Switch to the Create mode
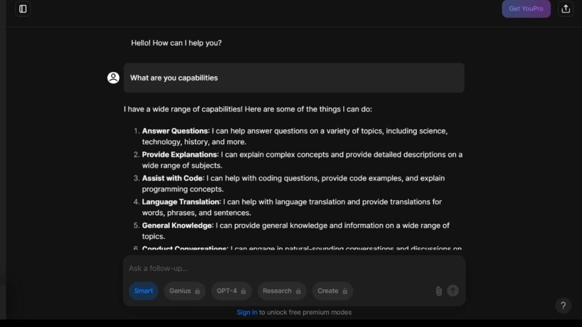Viewport: 582px width, 327px height. (x=328, y=291)
